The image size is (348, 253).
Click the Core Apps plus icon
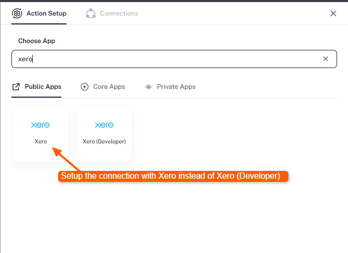pyautogui.click(x=85, y=87)
